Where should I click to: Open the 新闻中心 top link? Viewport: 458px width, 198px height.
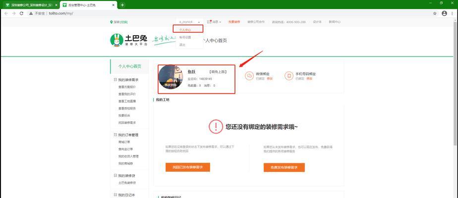coord(335,22)
